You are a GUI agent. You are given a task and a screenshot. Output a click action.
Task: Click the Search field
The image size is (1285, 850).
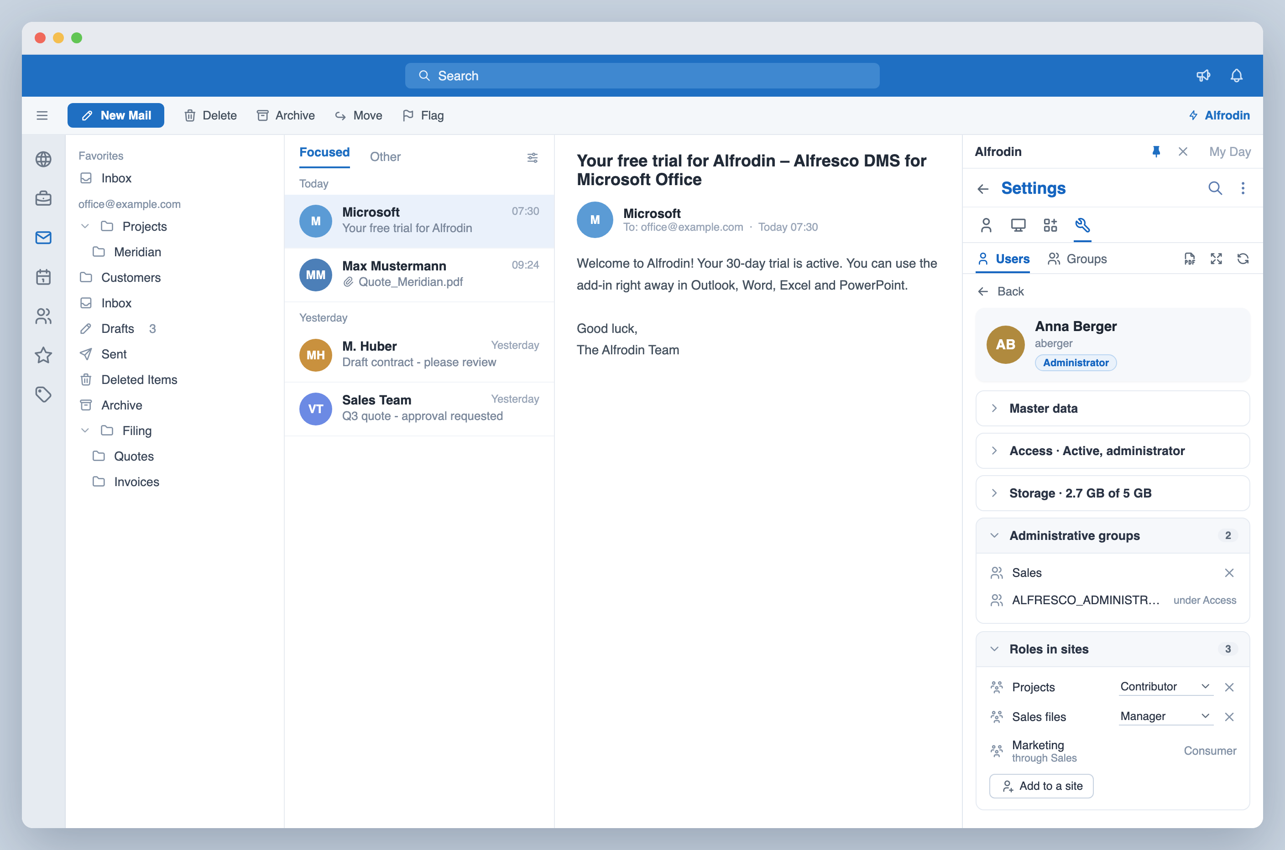642,75
